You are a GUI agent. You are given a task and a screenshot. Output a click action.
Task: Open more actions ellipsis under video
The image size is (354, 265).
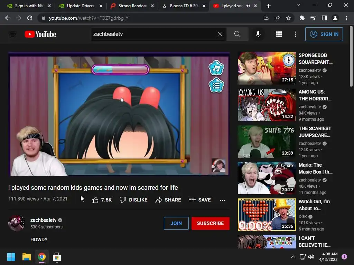click(x=223, y=200)
